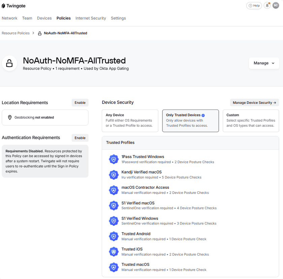
Task: Go to the Settings tab
Action: (118, 18)
